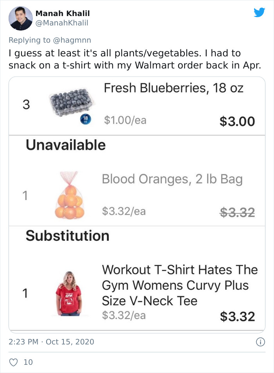This screenshot has height=373, width=274.
Task: Click the circular avatar next to the username
Action: [20, 18]
